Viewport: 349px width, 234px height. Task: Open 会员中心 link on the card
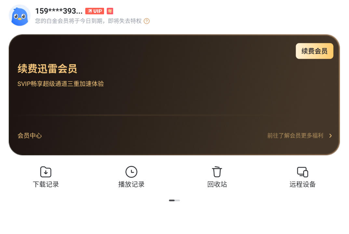(30, 136)
